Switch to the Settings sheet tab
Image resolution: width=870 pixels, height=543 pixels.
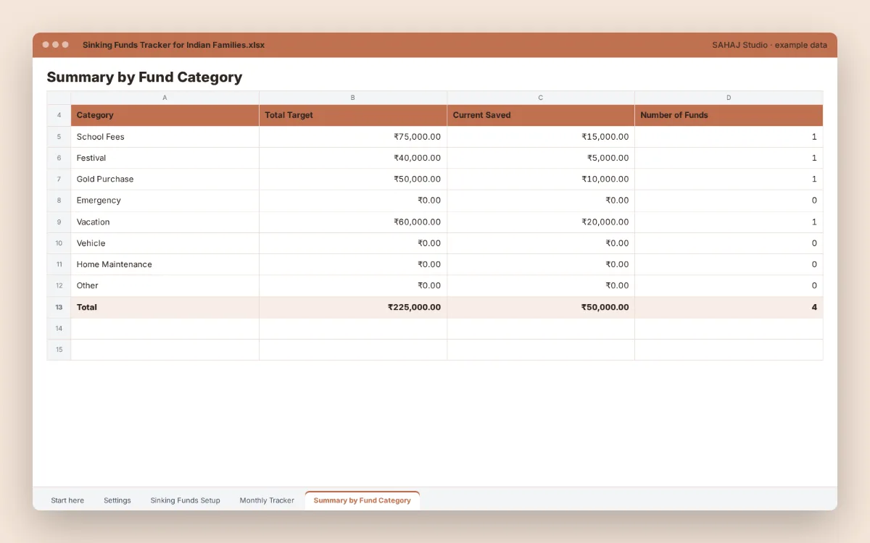(x=117, y=500)
